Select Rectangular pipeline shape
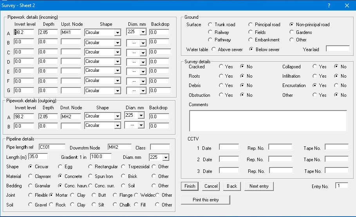356x217 pixels. click(x=103, y=167)
